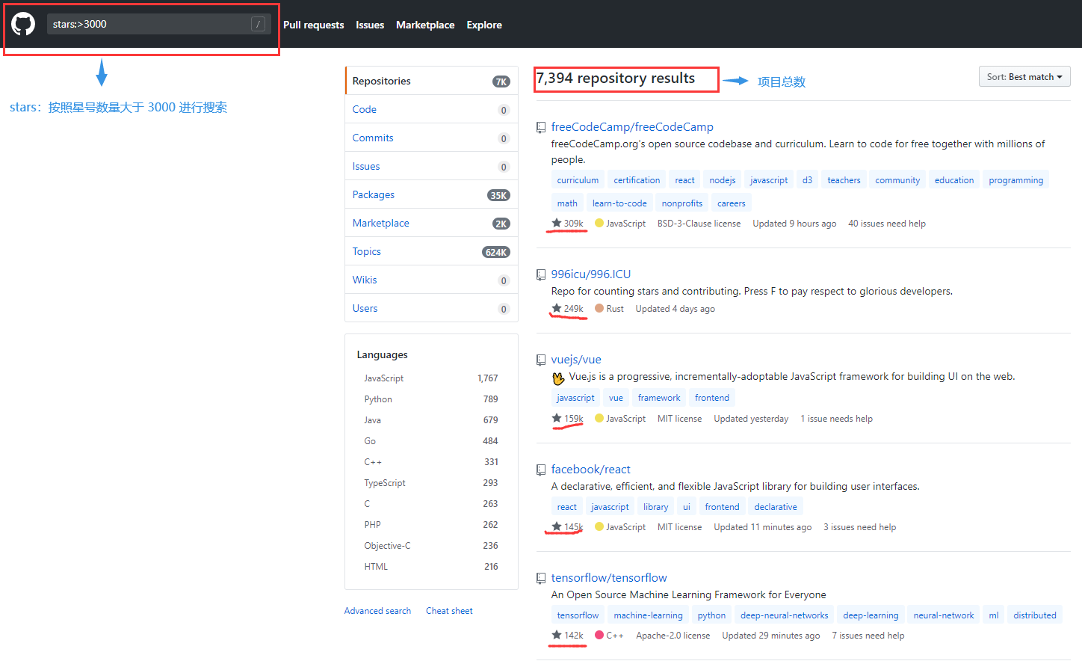
Task: Click the repository icon beside 996icu/996.ICU
Action: coord(541,275)
